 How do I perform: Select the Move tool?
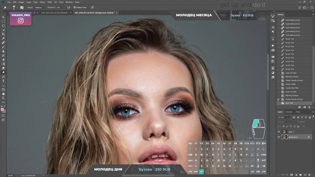coord(3,17)
